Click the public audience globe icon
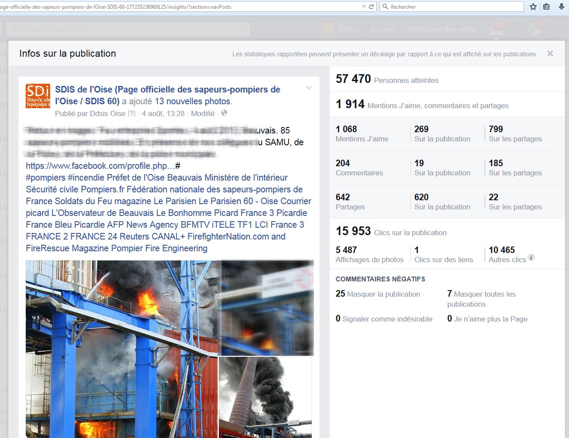Image resolution: width=569 pixels, height=438 pixels. click(x=224, y=113)
